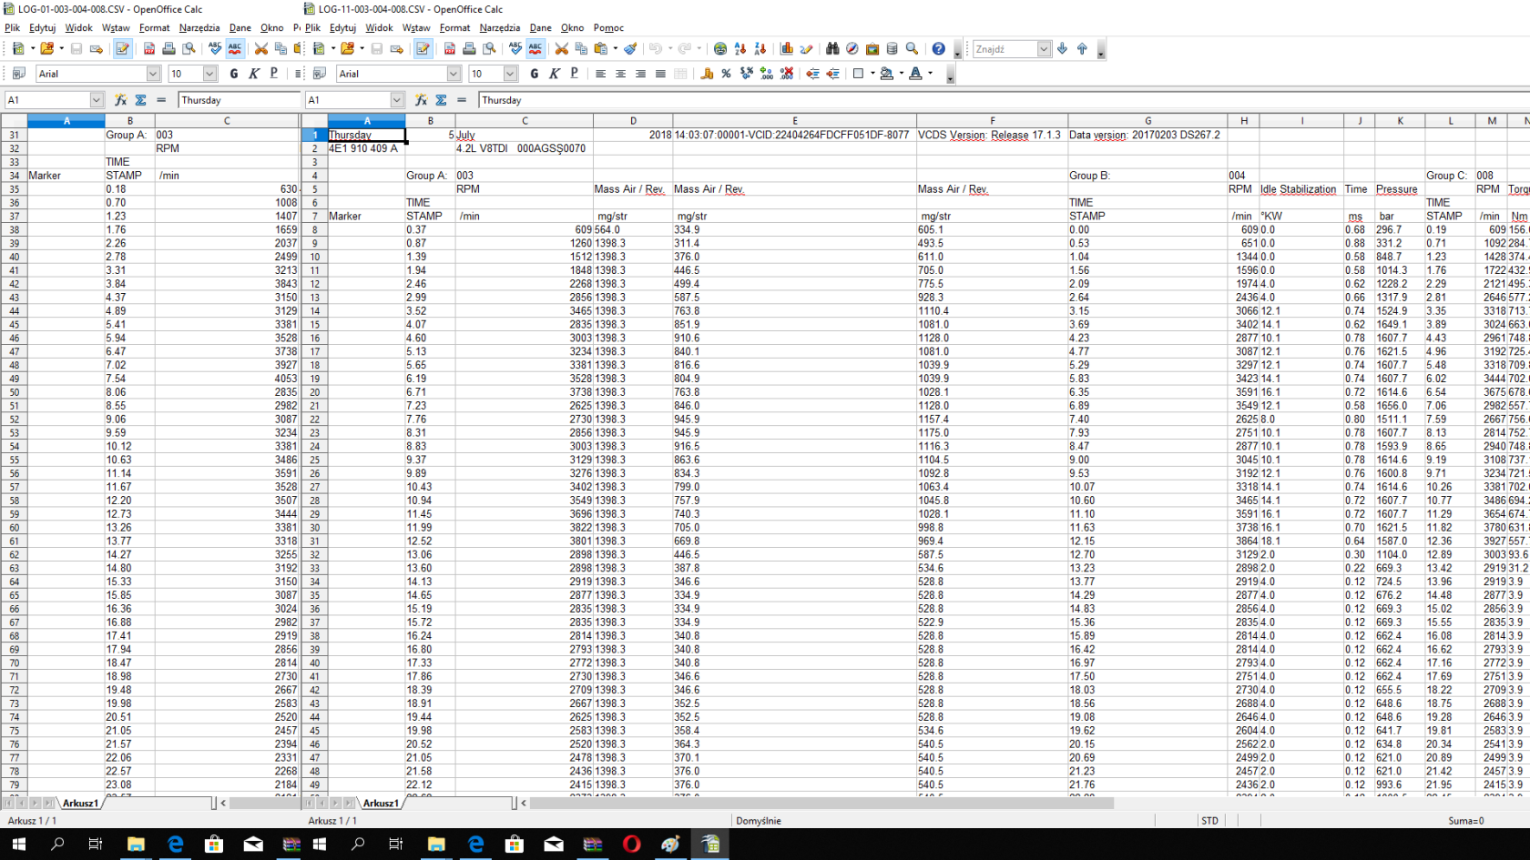Open Wstaw menu in LOG-01 window
The width and height of the screenshot is (1530, 860).
coord(116,28)
